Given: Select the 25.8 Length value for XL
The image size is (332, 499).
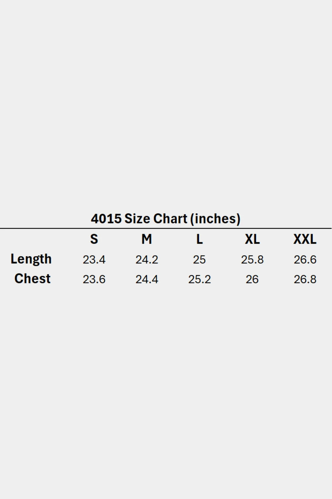Looking at the screenshot, I should 252,260.
